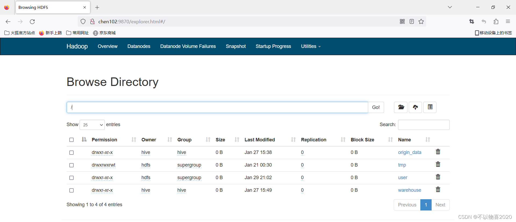Focus the directory path input field
This screenshot has width=516, height=222.
coord(217,107)
